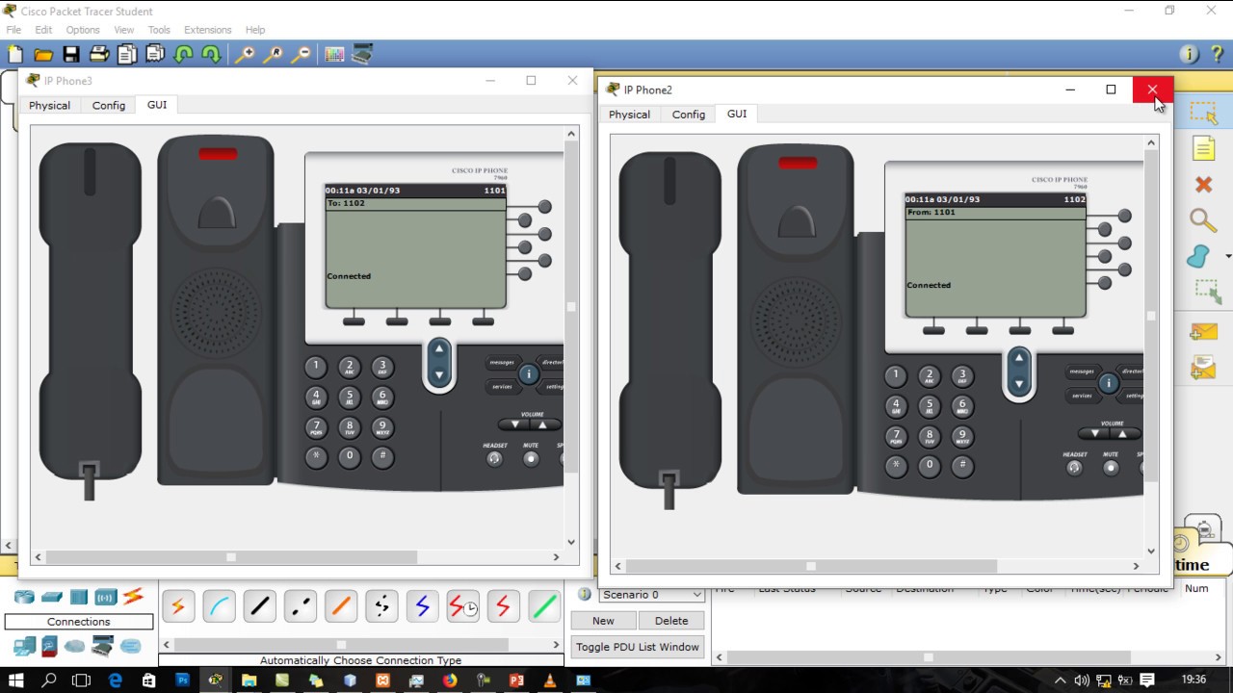
Task: Create a new file from toolbar
Action: click(x=15, y=55)
